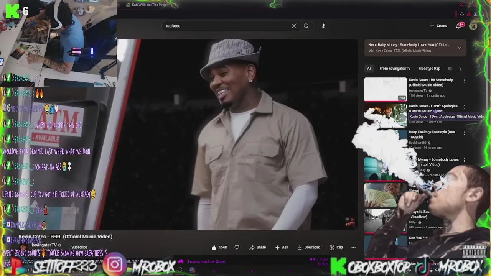491x276 pixels.
Task: Open 'Be Somebody' video thumbnail
Action: point(386,89)
